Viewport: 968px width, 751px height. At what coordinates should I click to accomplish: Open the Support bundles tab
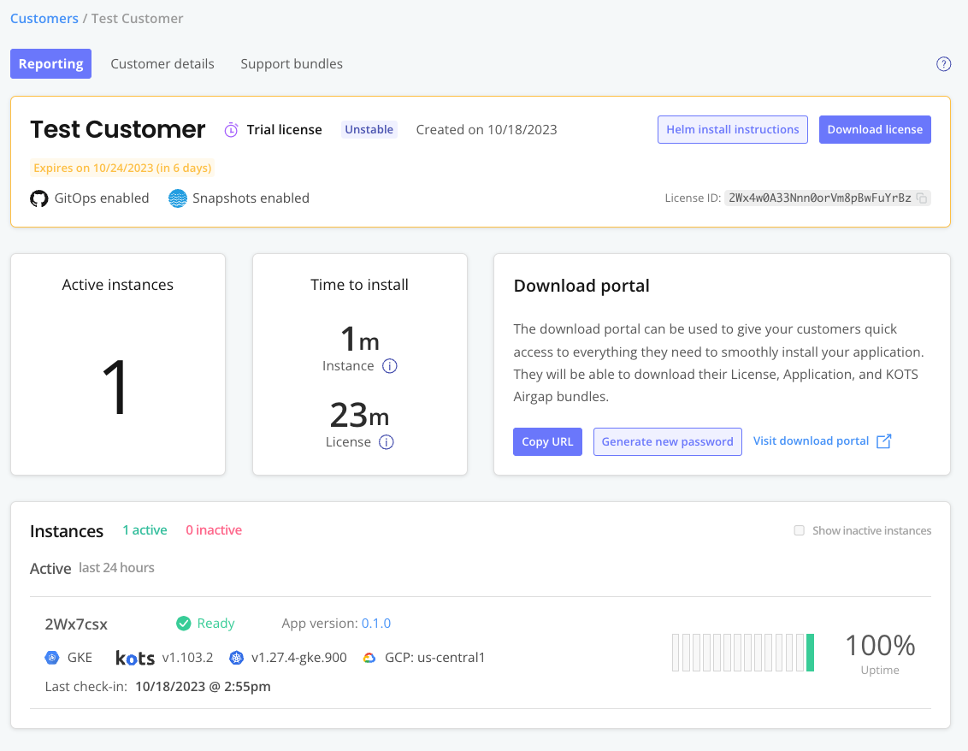(x=291, y=63)
